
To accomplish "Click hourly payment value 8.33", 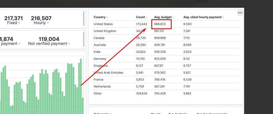I will tap(186, 59).
